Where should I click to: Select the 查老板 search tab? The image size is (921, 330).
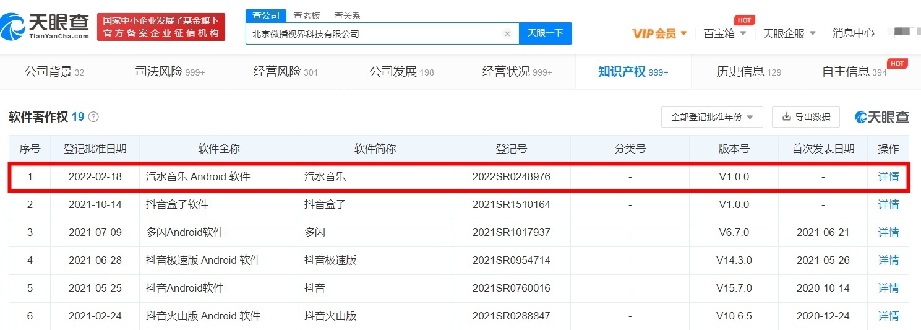point(306,15)
